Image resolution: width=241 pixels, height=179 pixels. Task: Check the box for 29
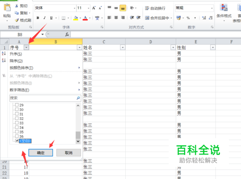17,105
